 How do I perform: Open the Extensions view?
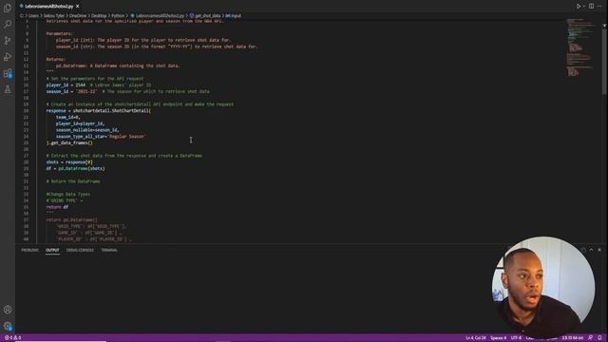coord(8,73)
